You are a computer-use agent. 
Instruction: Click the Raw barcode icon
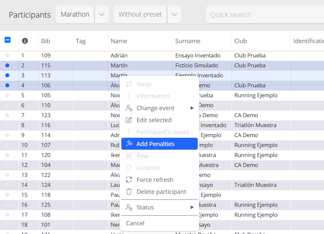129,156
